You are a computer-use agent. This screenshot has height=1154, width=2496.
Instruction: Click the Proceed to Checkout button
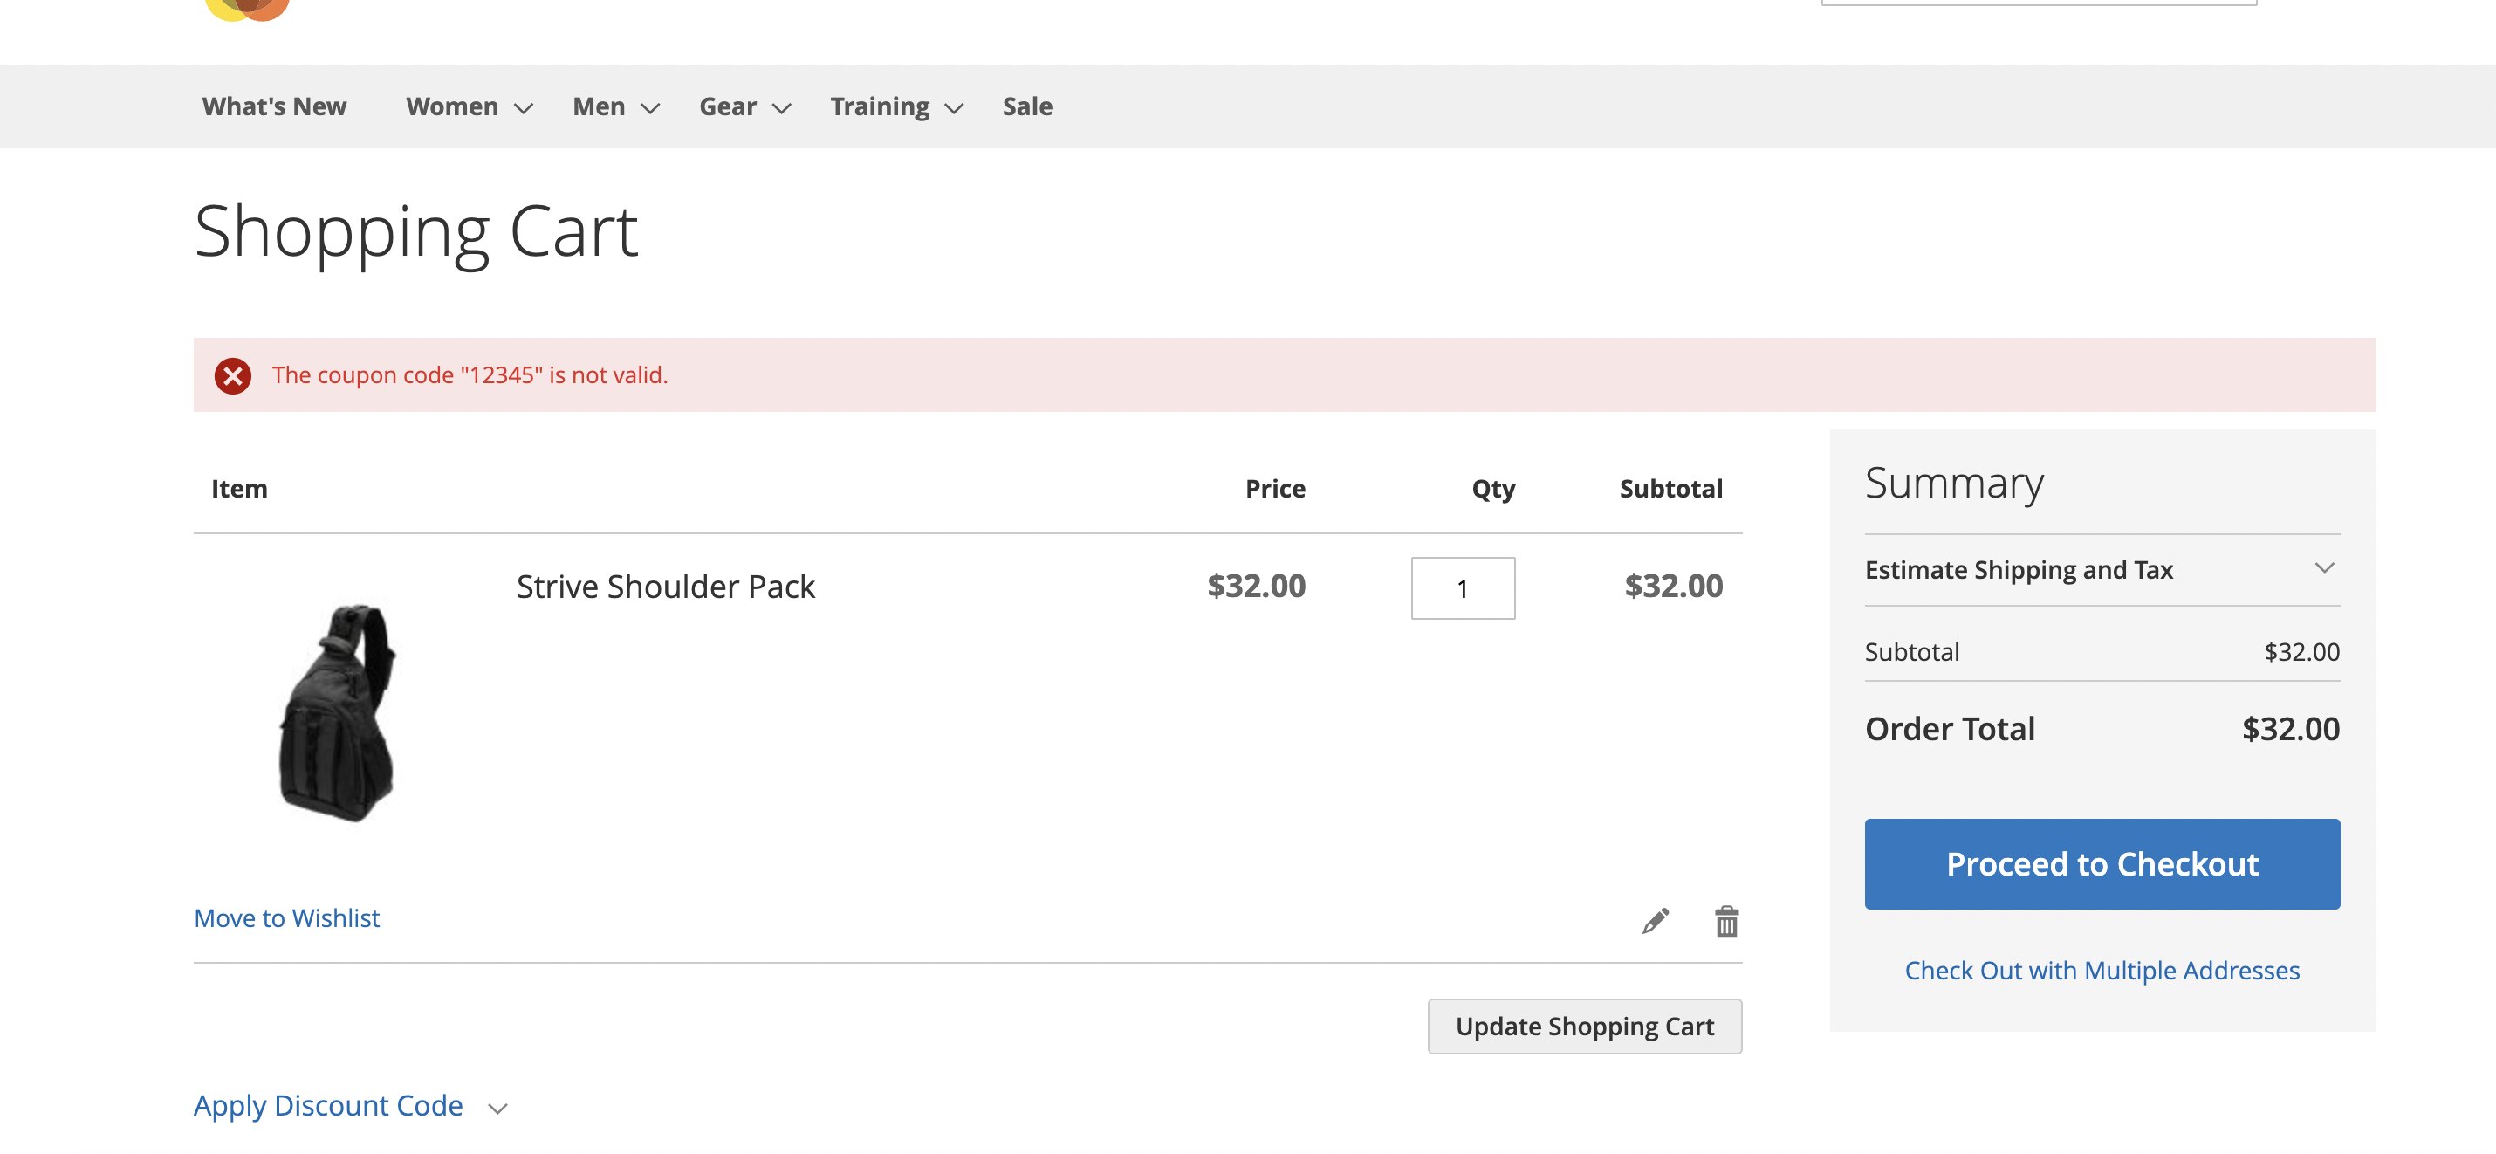pyautogui.click(x=2102, y=863)
